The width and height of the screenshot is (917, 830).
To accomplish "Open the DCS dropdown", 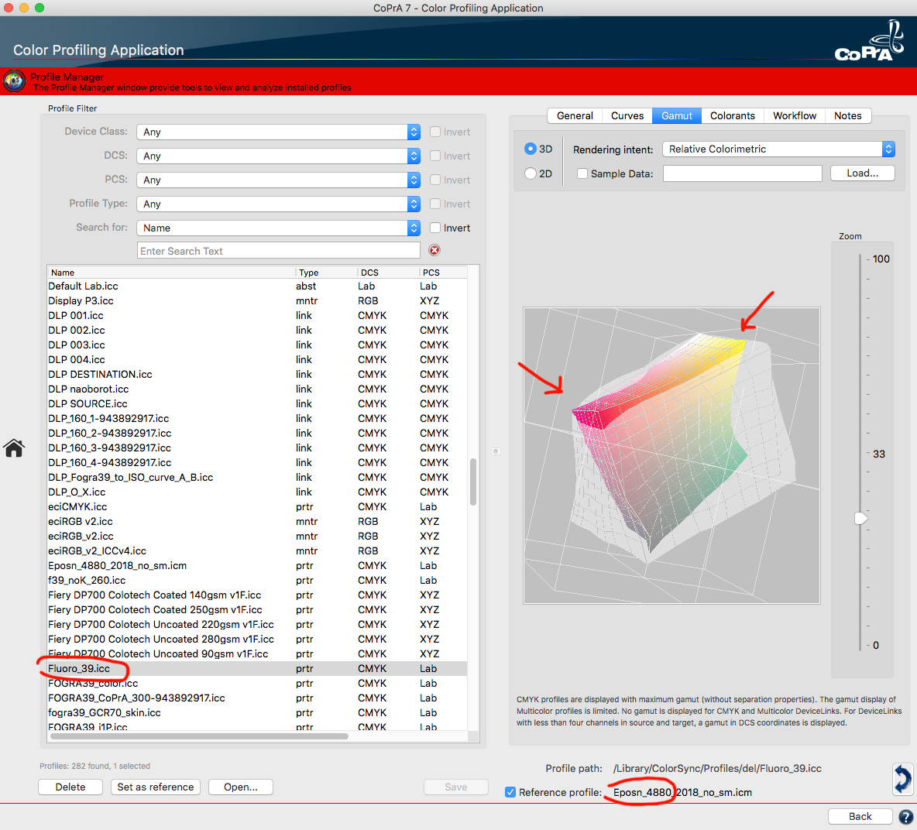I will coord(278,156).
